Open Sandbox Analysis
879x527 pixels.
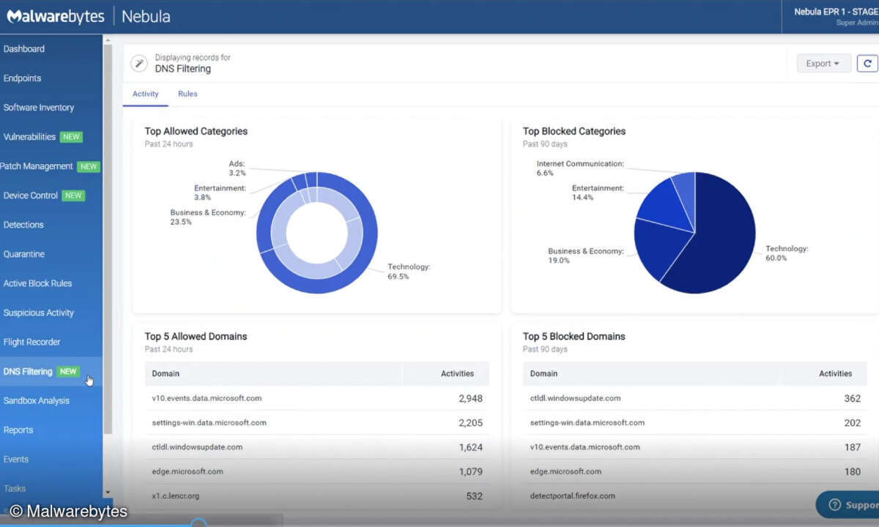(37, 400)
